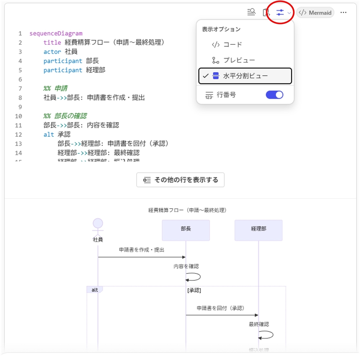Click '[承認]' condition label in diagram

pos(194,291)
